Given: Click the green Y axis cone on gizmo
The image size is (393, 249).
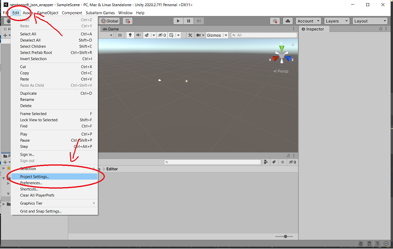Looking at the screenshot, I should click(282, 48).
